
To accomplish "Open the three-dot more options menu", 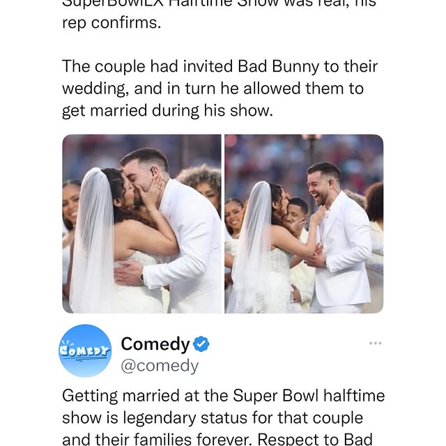I will click(x=376, y=343).
